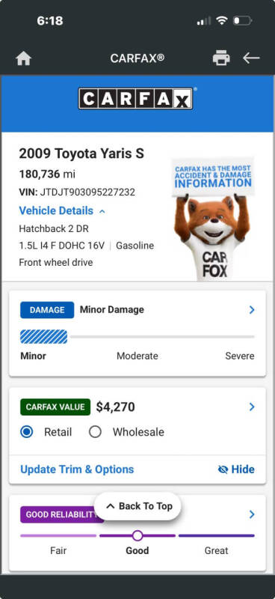Viewport: 275px width, 599px height.
Task: Tap the CARFAX VALUE badge
Action: (55, 407)
